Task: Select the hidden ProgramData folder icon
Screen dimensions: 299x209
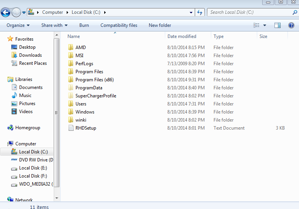Action: tap(71, 87)
